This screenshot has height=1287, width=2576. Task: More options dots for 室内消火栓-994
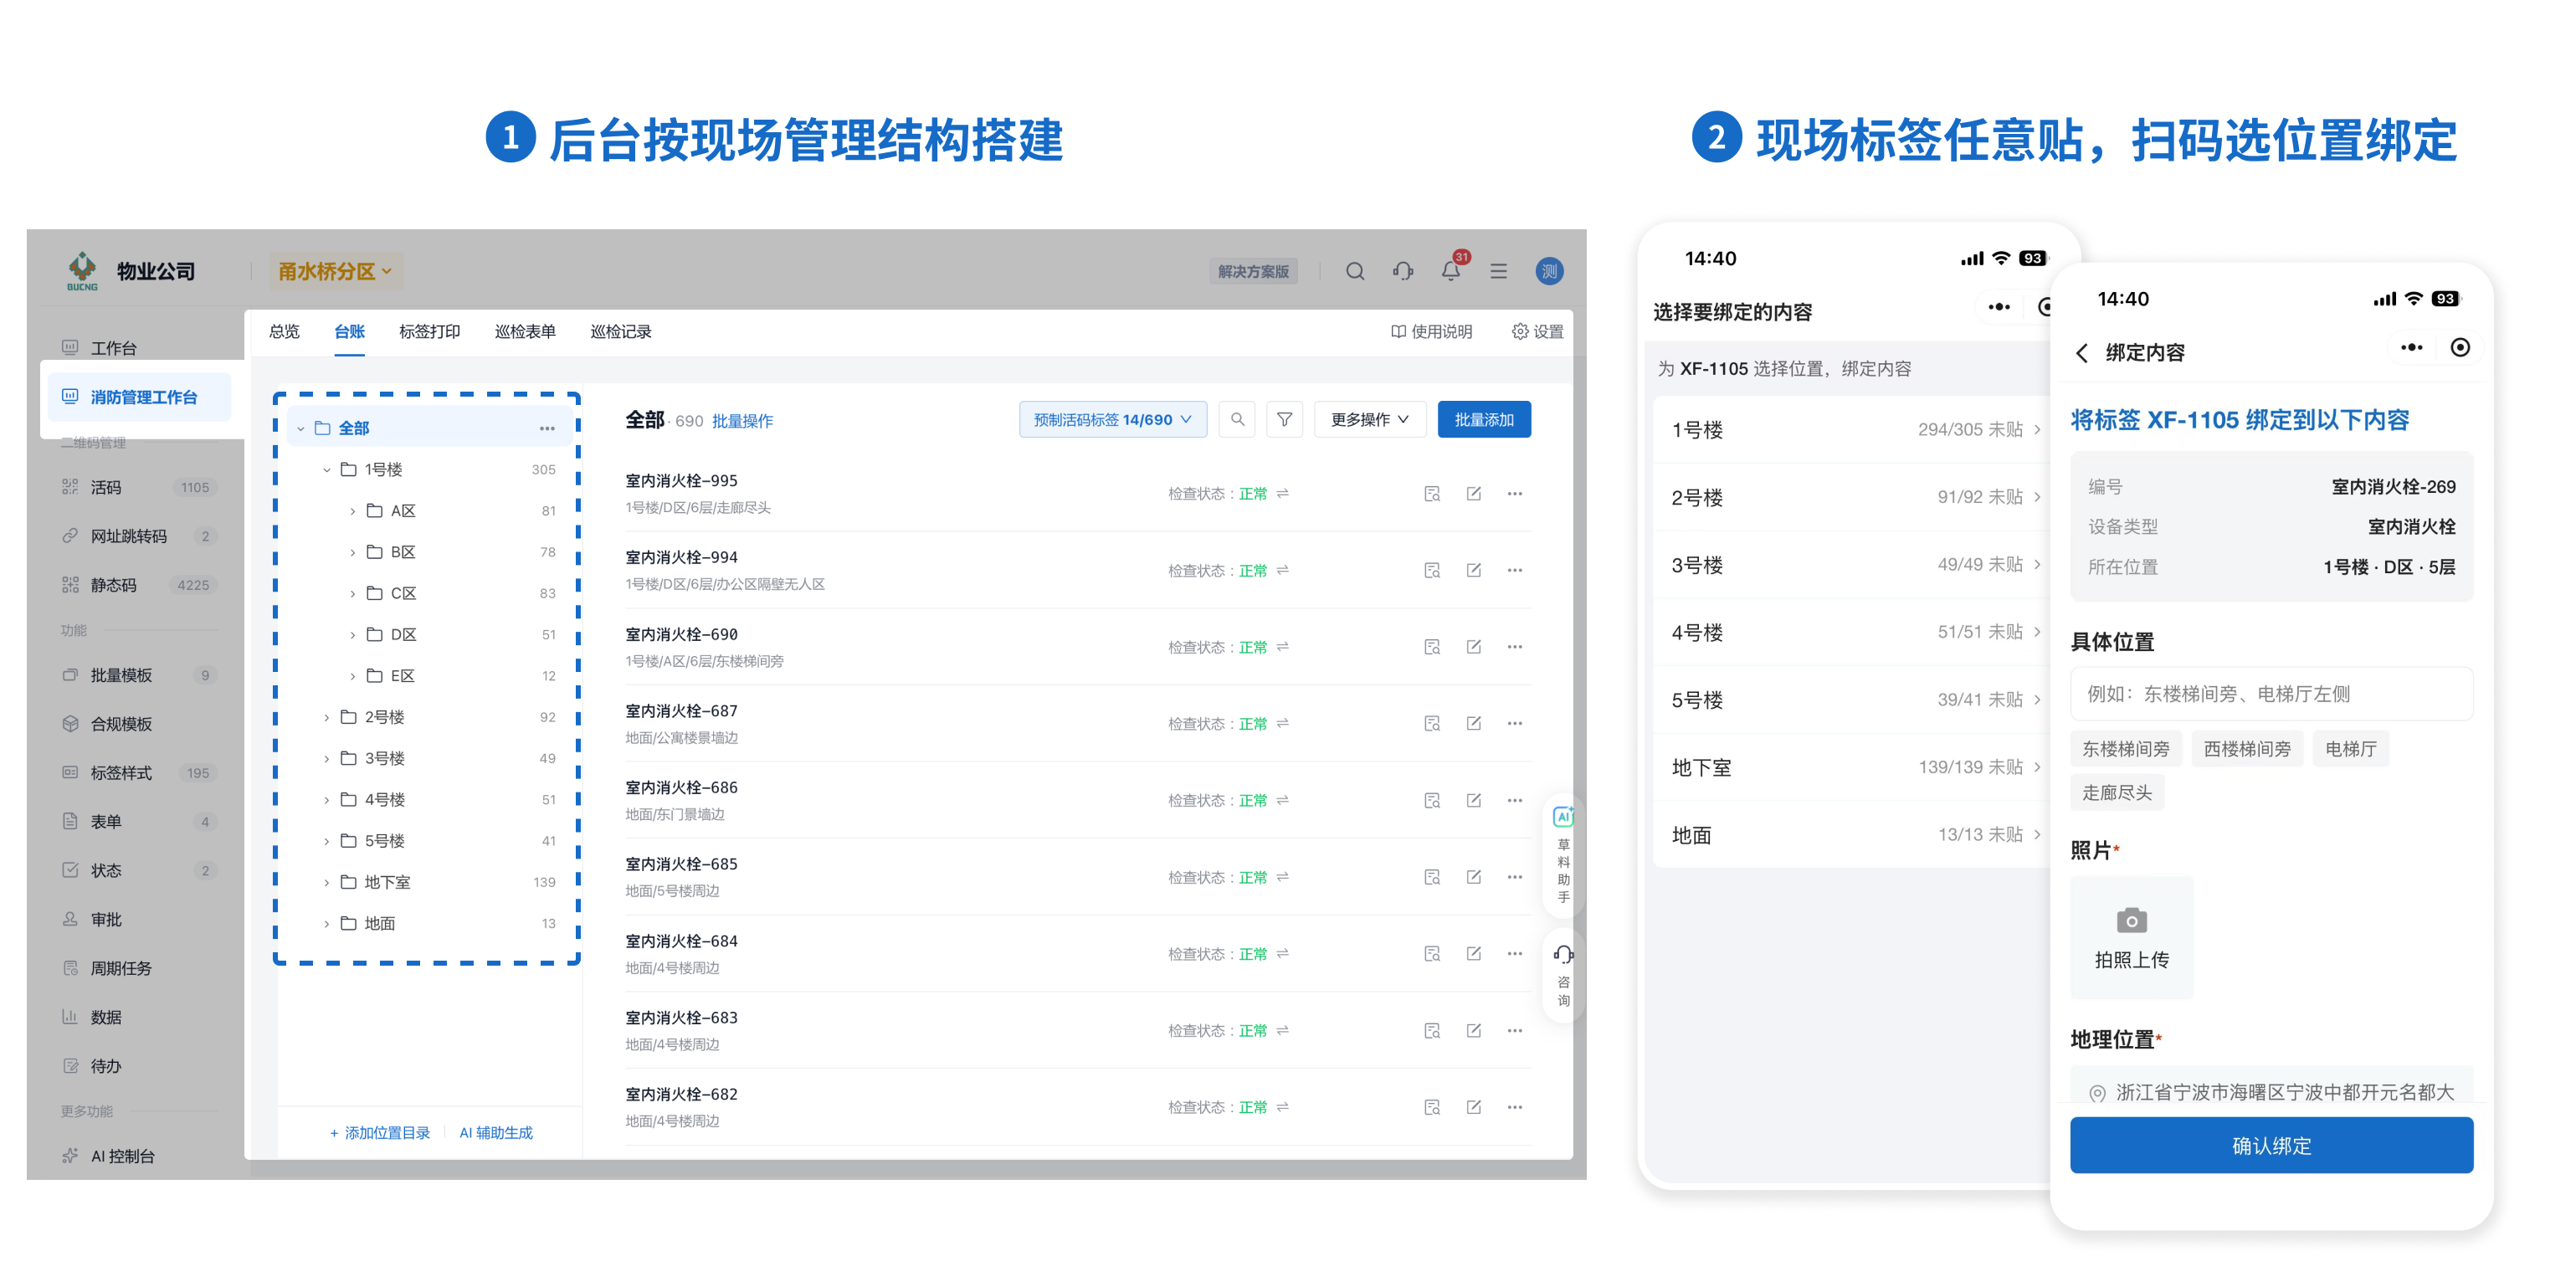[x=1515, y=570]
